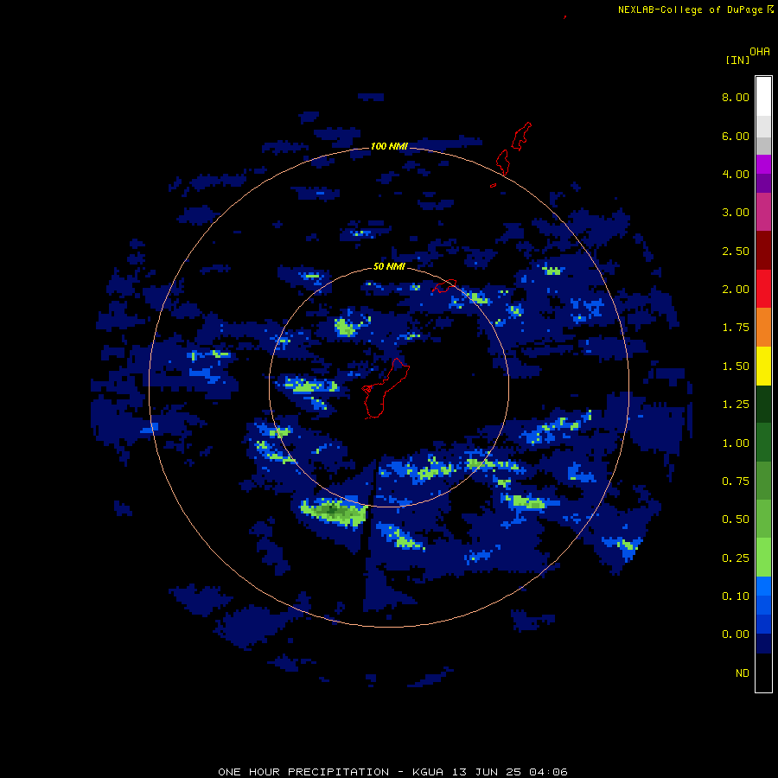
Task: Click the 1.75 legend value
Action: (736, 328)
